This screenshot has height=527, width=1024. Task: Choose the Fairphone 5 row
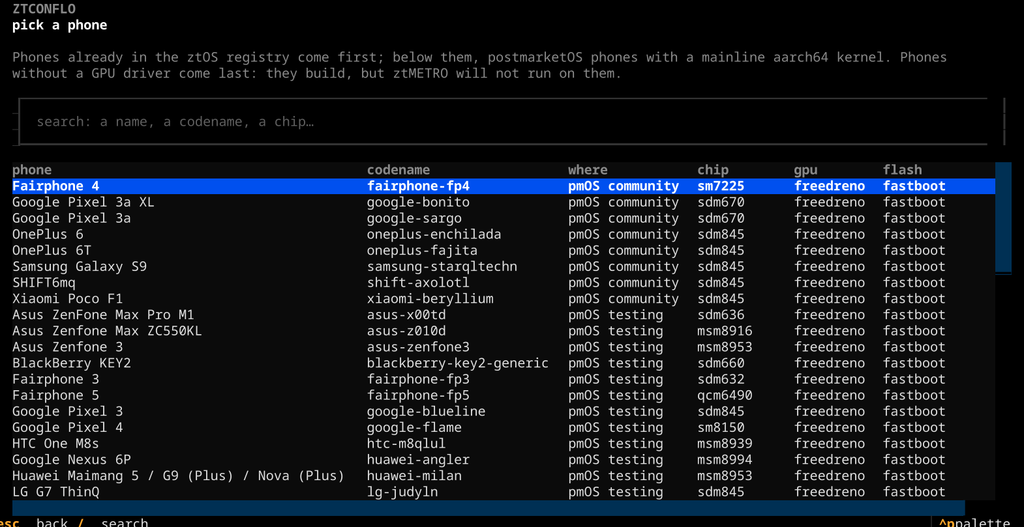tap(504, 395)
